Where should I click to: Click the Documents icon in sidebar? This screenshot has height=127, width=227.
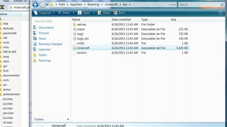point(35,28)
